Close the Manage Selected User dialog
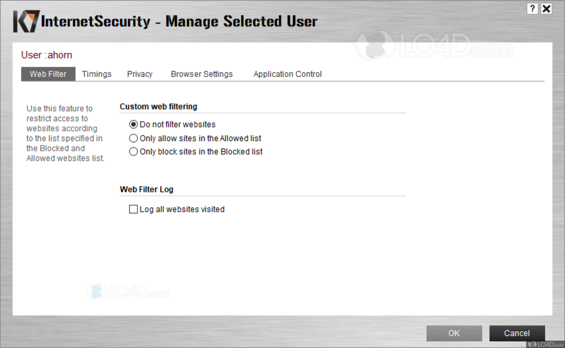This screenshot has width=565, height=348. 546,9
